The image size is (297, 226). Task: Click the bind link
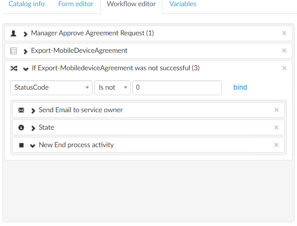[x=240, y=87]
